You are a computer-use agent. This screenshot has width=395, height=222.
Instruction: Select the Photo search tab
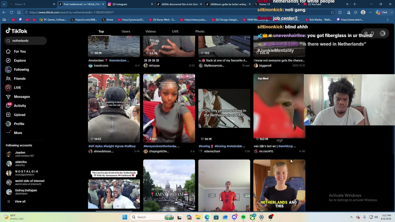tap(200, 31)
